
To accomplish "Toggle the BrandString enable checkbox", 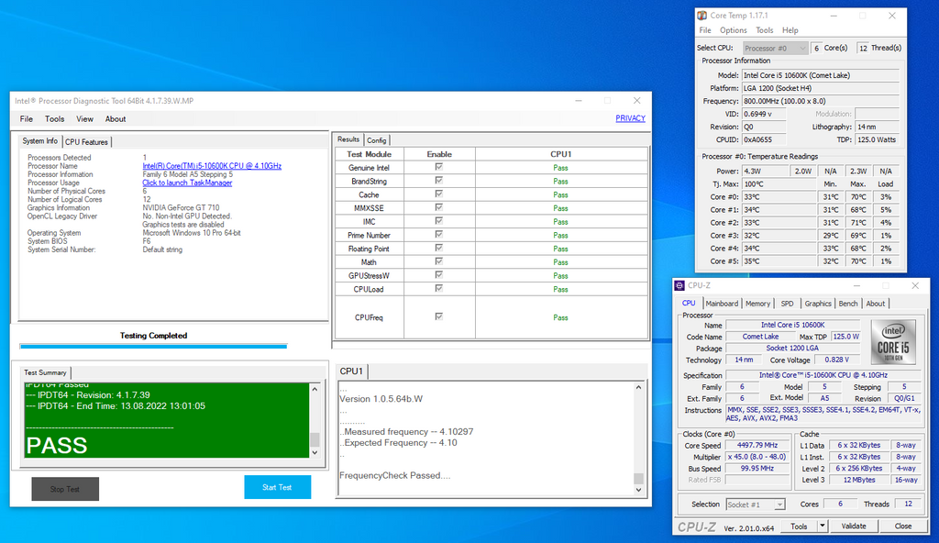I will coord(439,181).
